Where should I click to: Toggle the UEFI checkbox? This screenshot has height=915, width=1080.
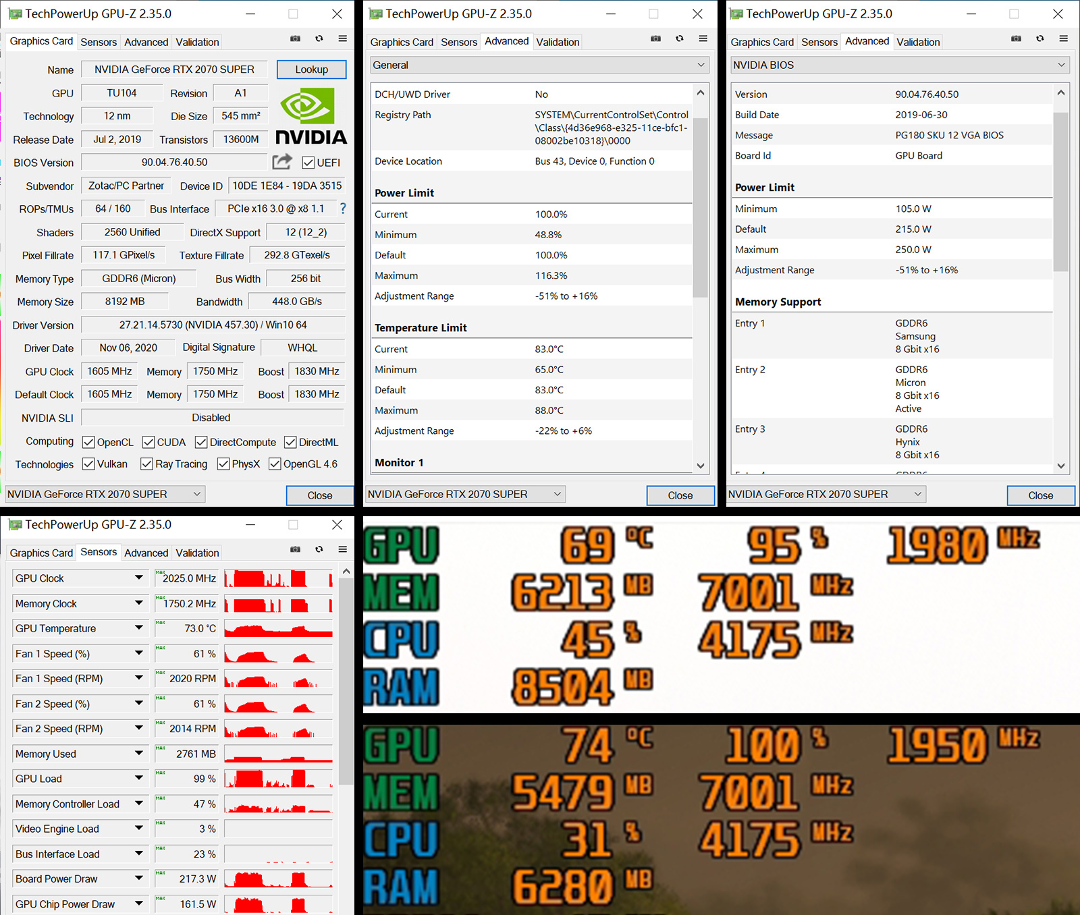(308, 163)
